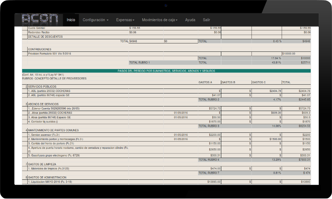Image resolution: width=332 pixels, height=199 pixels.
Task: Go to the Inicio tab
Action: pyautogui.click(x=71, y=20)
